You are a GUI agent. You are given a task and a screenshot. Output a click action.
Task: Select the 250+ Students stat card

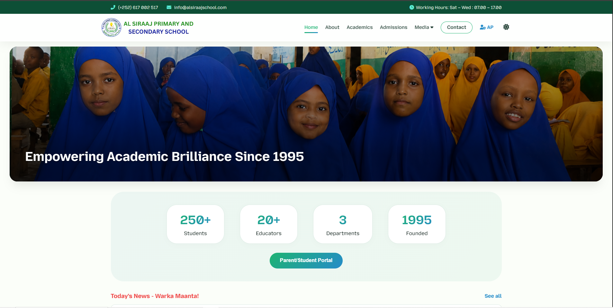pos(195,224)
